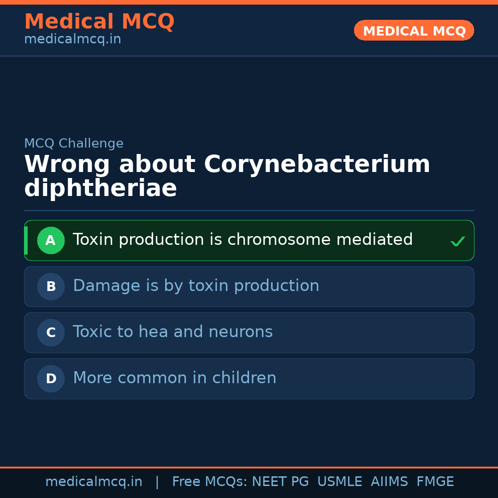498x498 pixels.
Task: Click the D letter circle icon
Action: coord(51,379)
